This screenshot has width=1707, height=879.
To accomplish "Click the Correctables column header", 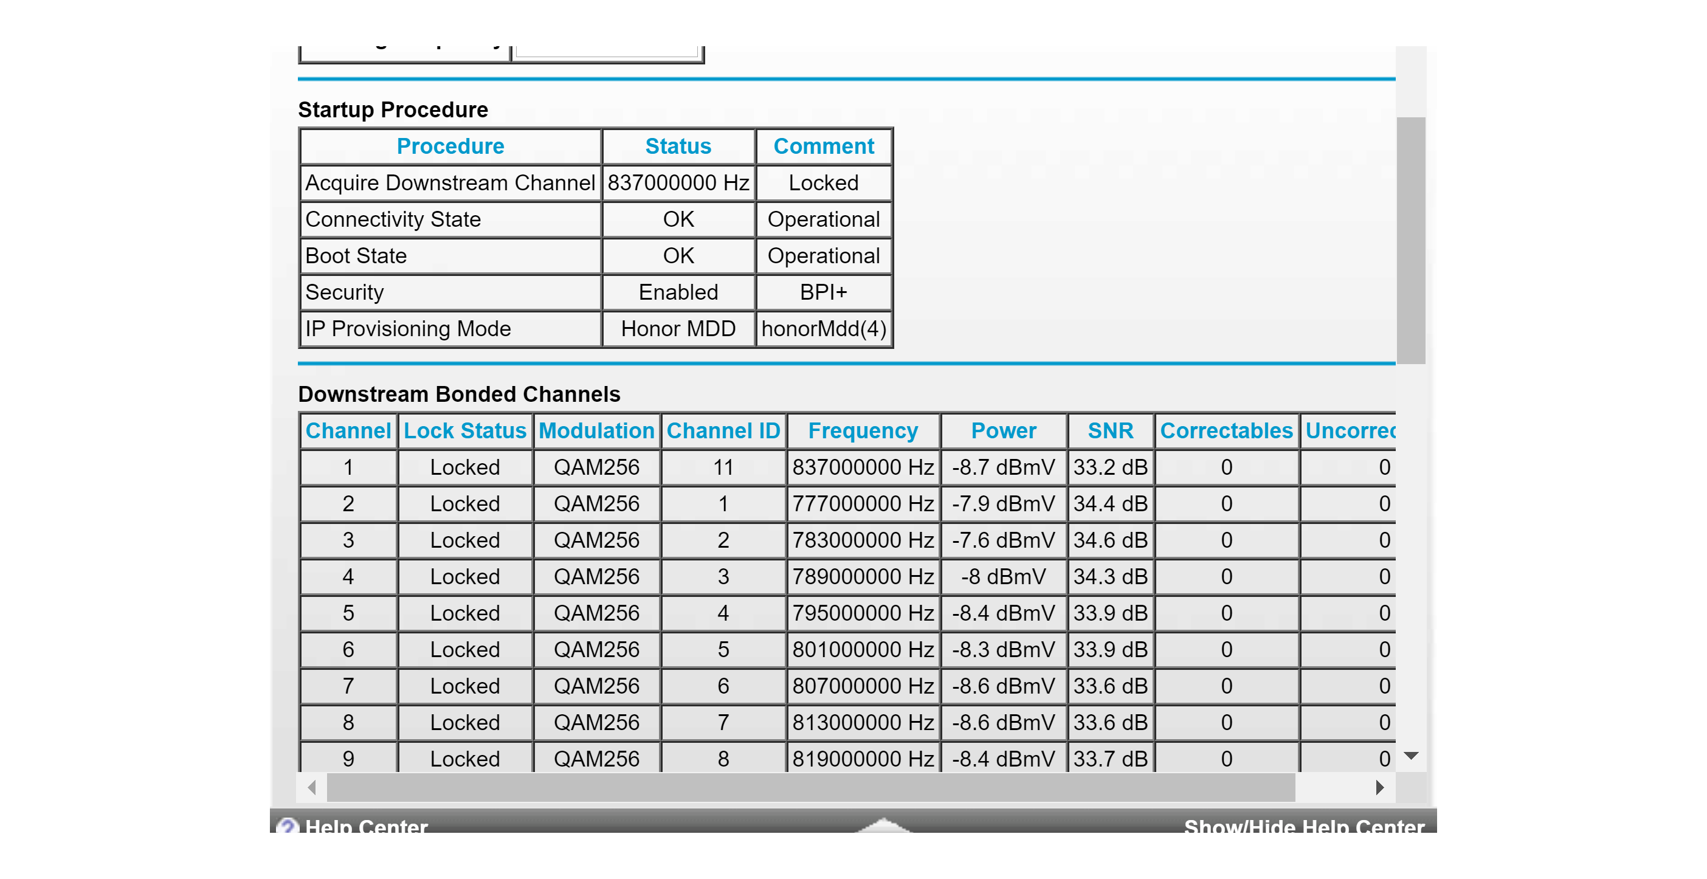I will [1227, 431].
